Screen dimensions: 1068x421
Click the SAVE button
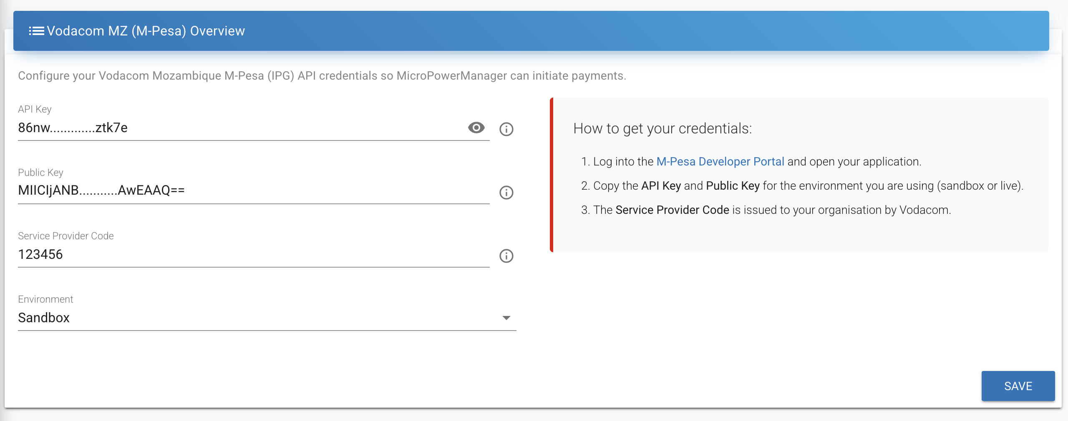pyautogui.click(x=1018, y=386)
